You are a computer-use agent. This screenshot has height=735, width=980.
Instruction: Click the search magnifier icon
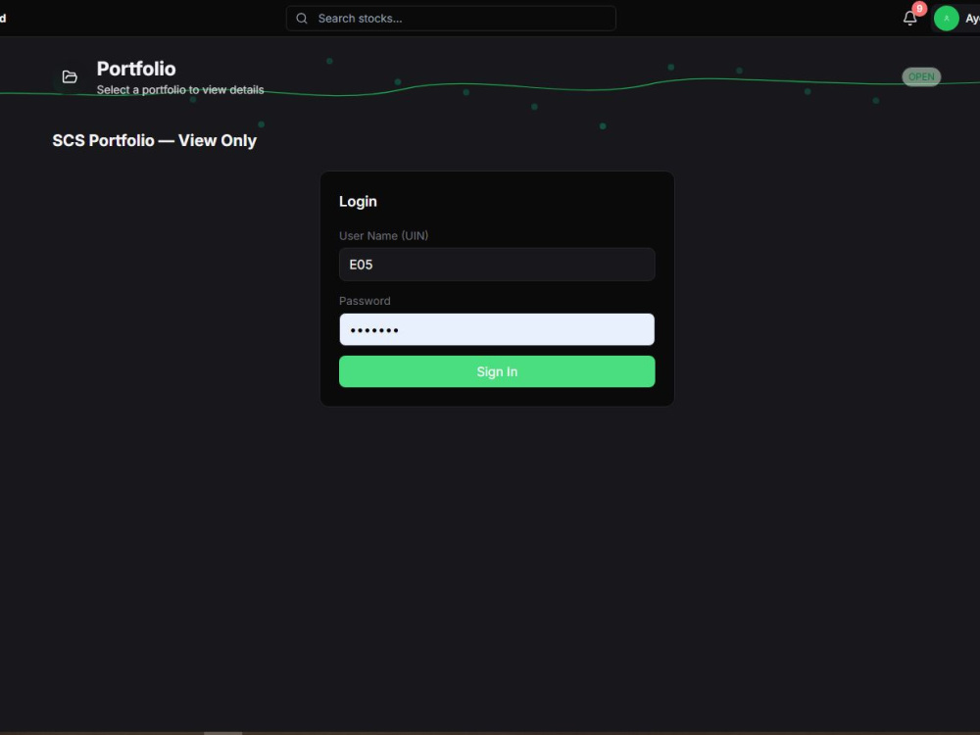[x=301, y=19]
